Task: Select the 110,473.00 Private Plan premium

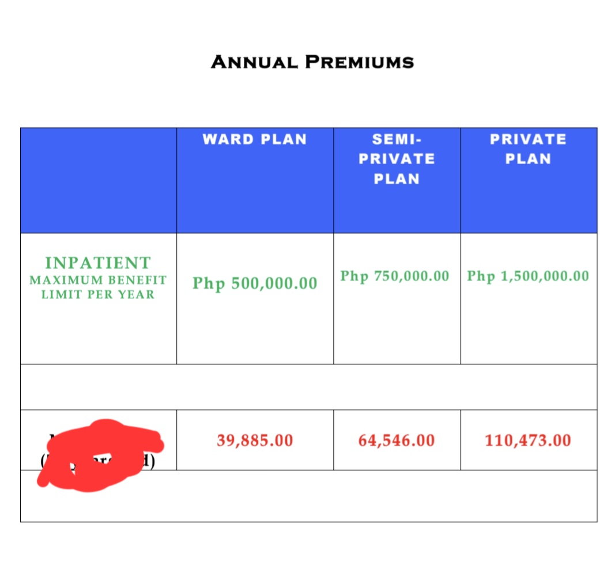Action: click(x=528, y=441)
